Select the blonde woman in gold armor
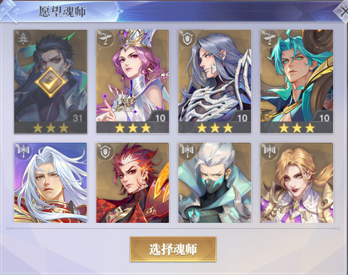348x275 pixels. 297,183
